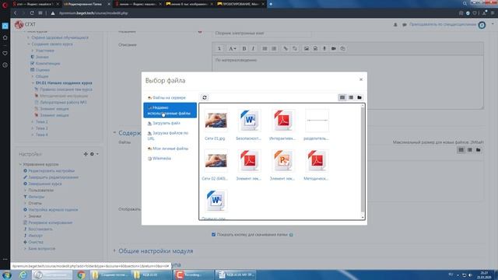The width and height of the screenshot is (498, 280).
Task: Open 'Компетенции' in navigation tree
Action: pos(47,64)
